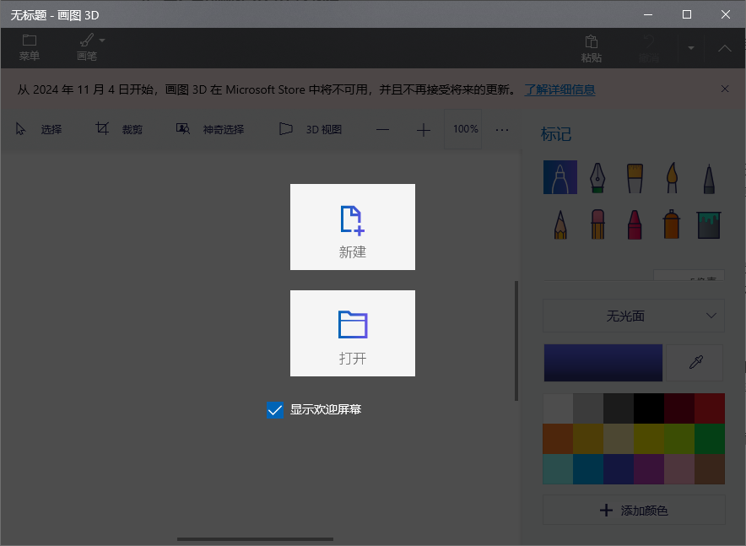746x546 pixels.
Task: Open the 无光面 finish dropdown
Action: tap(633, 315)
